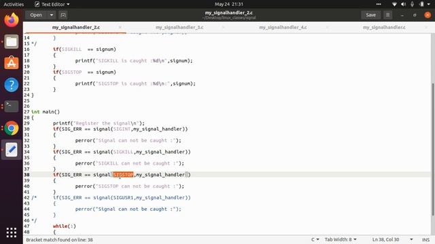Click battery indicator in top bar
Screen dimensions: 435x244
click(421, 4)
